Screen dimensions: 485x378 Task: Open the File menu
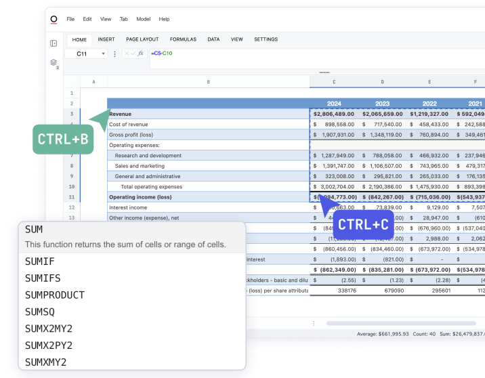click(x=70, y=19)
